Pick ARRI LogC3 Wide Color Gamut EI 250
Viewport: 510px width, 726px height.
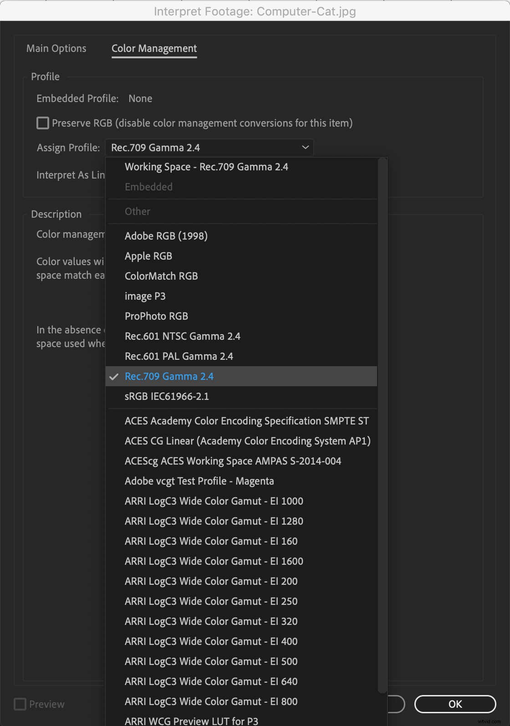coord(241,601)
